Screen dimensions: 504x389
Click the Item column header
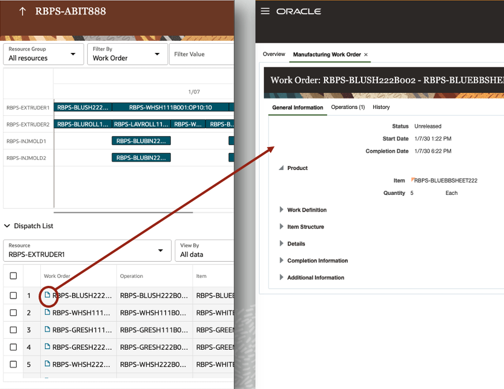201,276
